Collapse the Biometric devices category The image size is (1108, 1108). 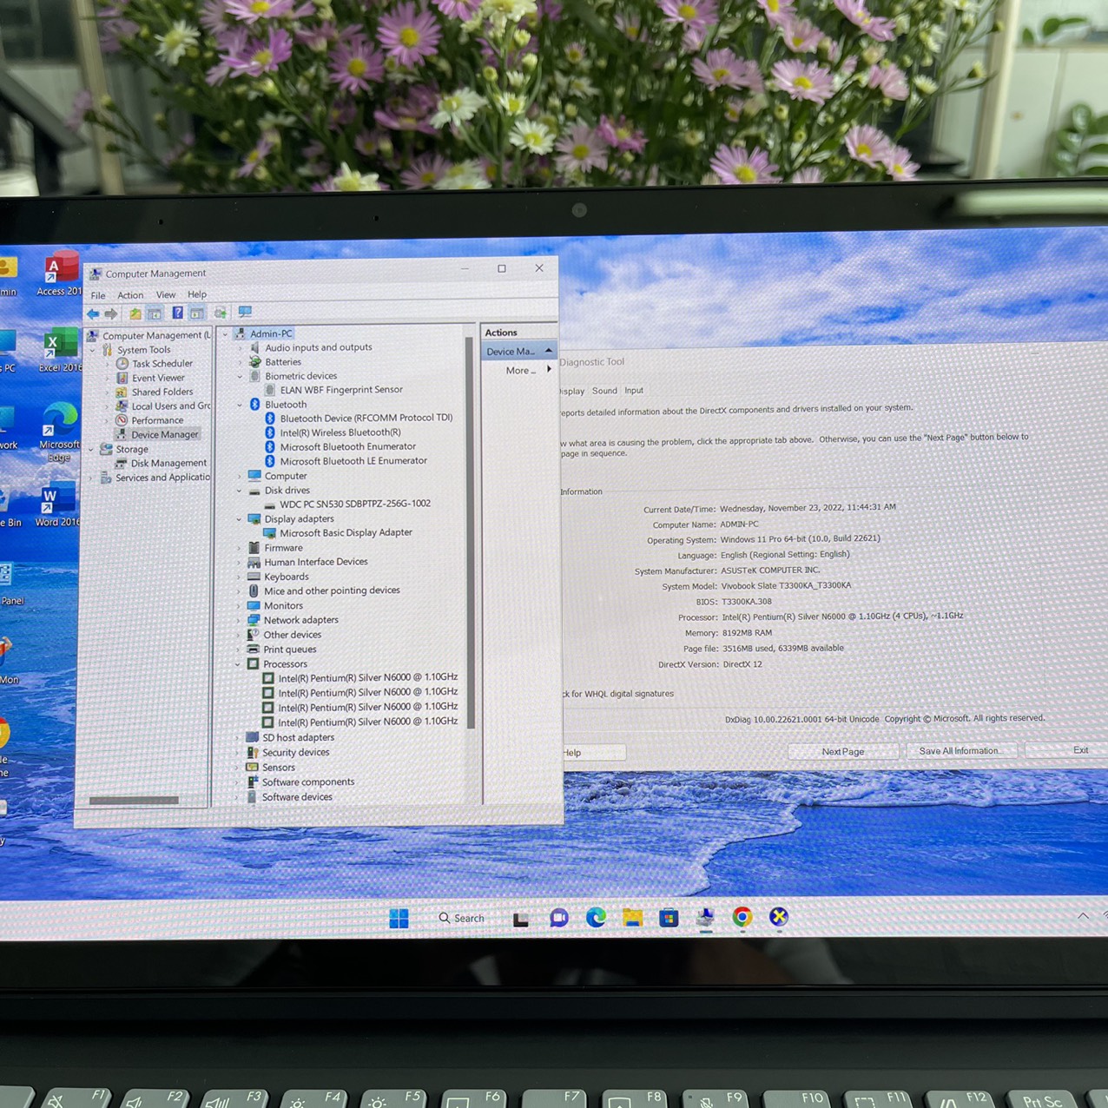pos(241,377)
